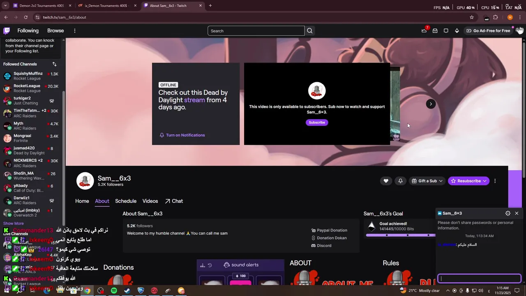Screen dimensions: 526x296
Task: Open yAbady followed channel
Action: click(31, 188)
